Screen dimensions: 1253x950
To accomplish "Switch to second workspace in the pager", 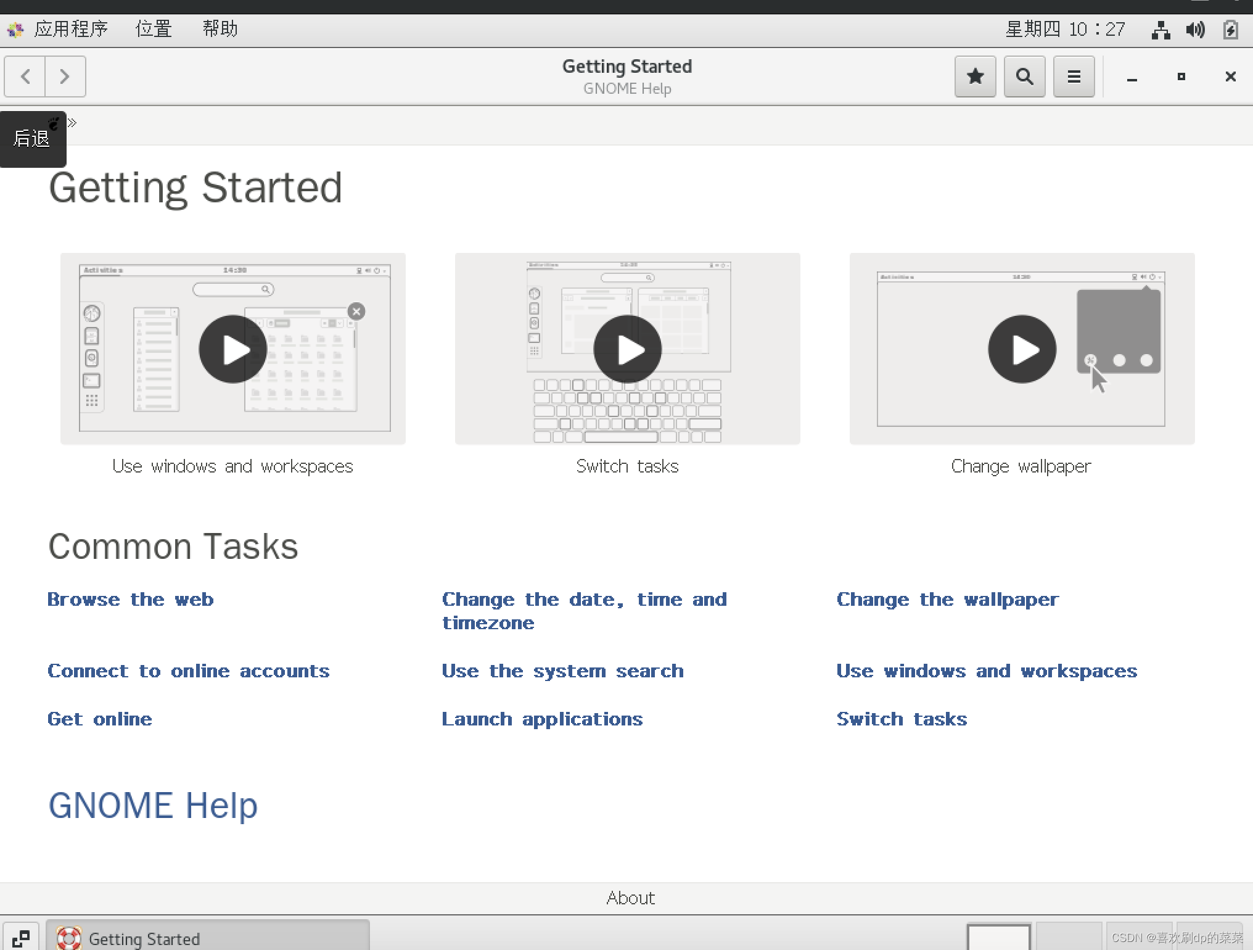I will point(1068,938).
